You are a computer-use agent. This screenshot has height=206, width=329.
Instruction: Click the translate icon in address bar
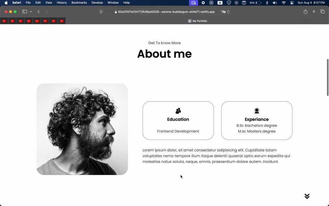click(x=223, y=12)
